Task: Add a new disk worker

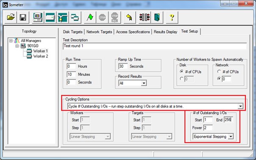Action: (50, 17)
